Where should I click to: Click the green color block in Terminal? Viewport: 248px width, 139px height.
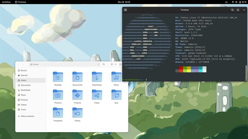185,69
